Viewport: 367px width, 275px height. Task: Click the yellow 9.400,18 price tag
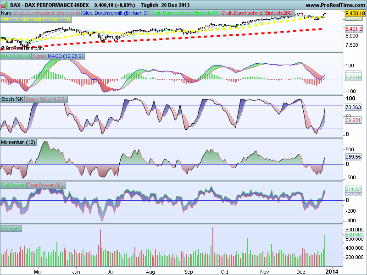point(355,13)
